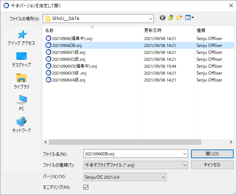Go back using the back arrow icon
Viewport: 237px width, 195px height.
[163, 18]
